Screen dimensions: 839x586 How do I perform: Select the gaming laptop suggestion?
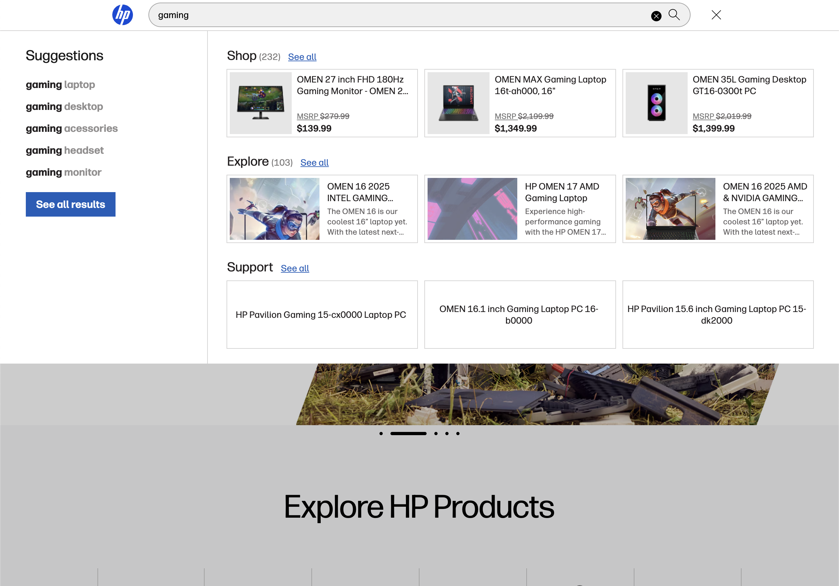(x=60, y=84)
